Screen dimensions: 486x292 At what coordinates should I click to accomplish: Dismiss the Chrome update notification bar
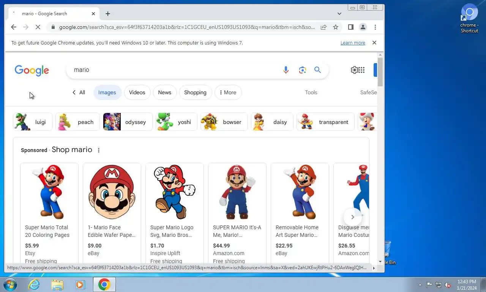(x=374, y=43)
